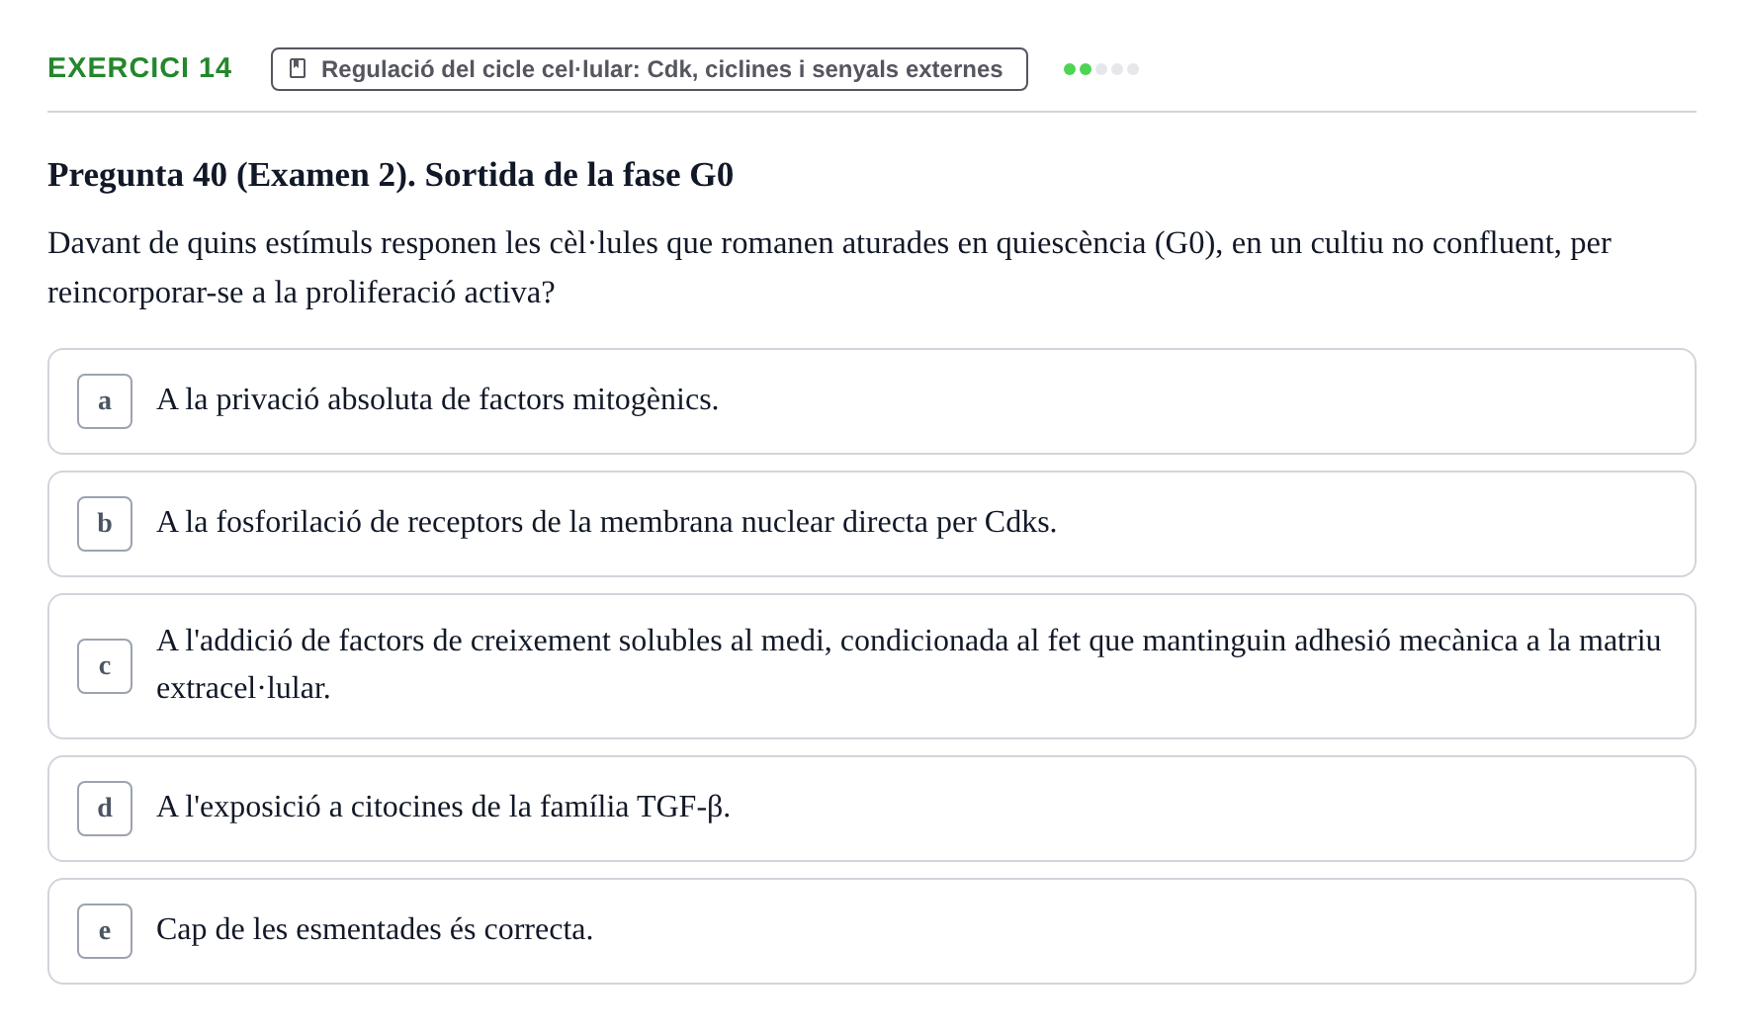Click the bookmark icon in the topic tag
Viewport: 1744px width, 1034px height.
(298, 69)
